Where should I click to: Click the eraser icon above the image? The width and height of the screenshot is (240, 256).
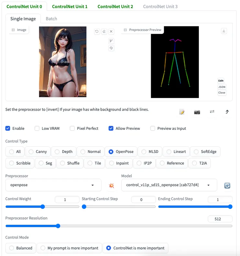(104, 31)
